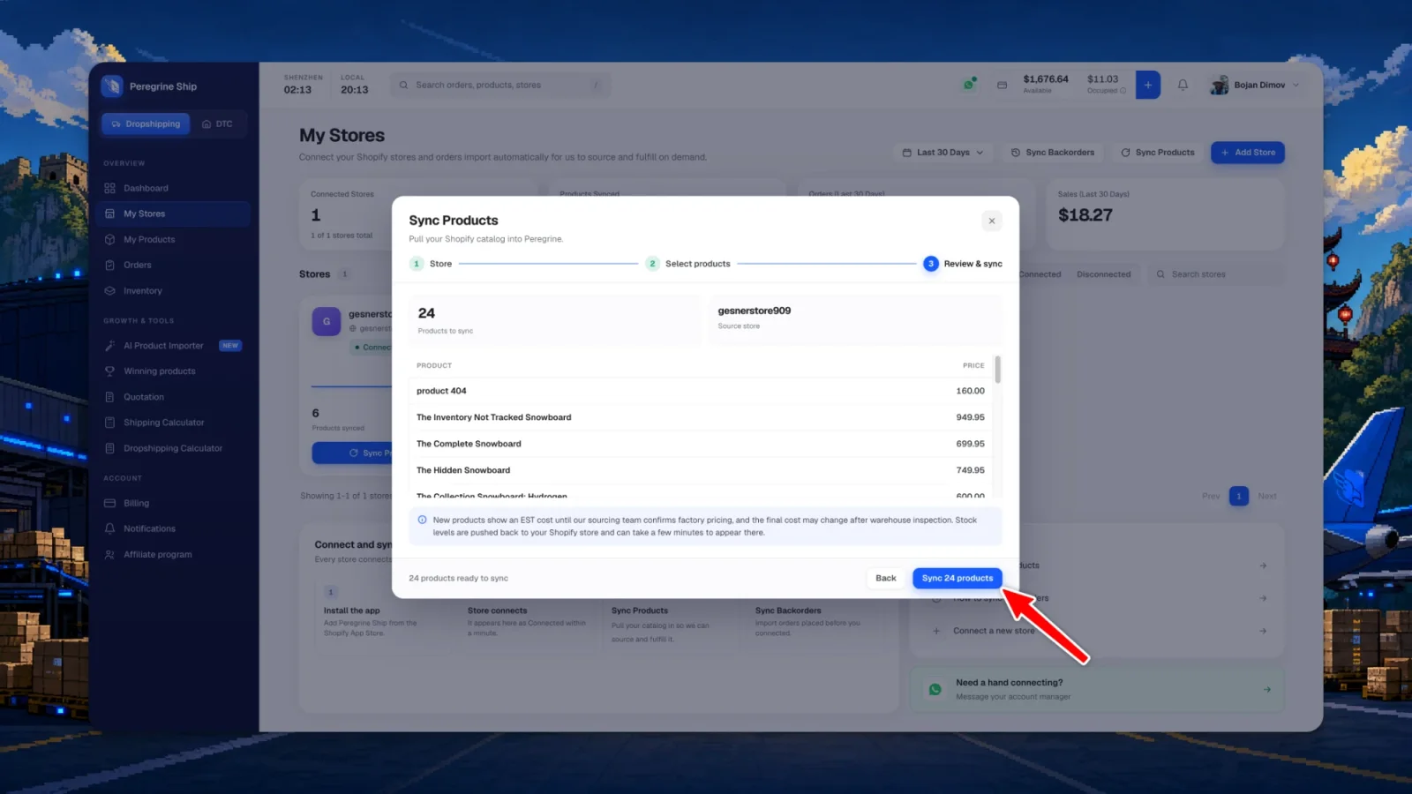The height and width of the screenshot is (794, 1412).
Task: Open My Products in sidebar
Action: [x=174, y=239]
